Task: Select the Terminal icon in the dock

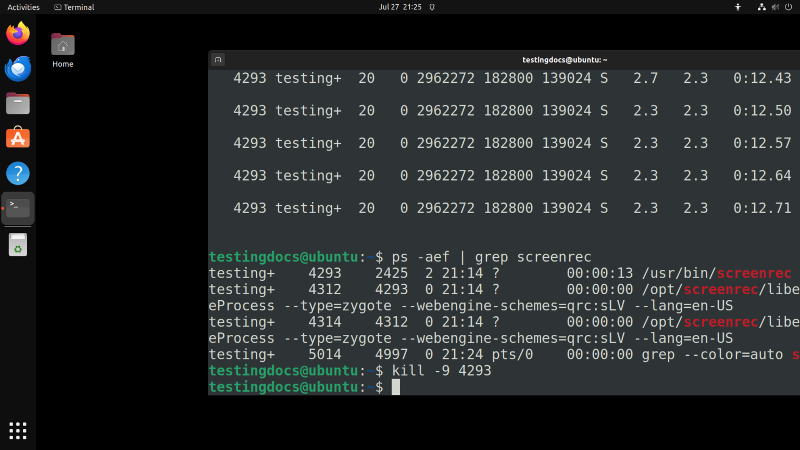Action: pyautogui.click(x=18, y=207)
